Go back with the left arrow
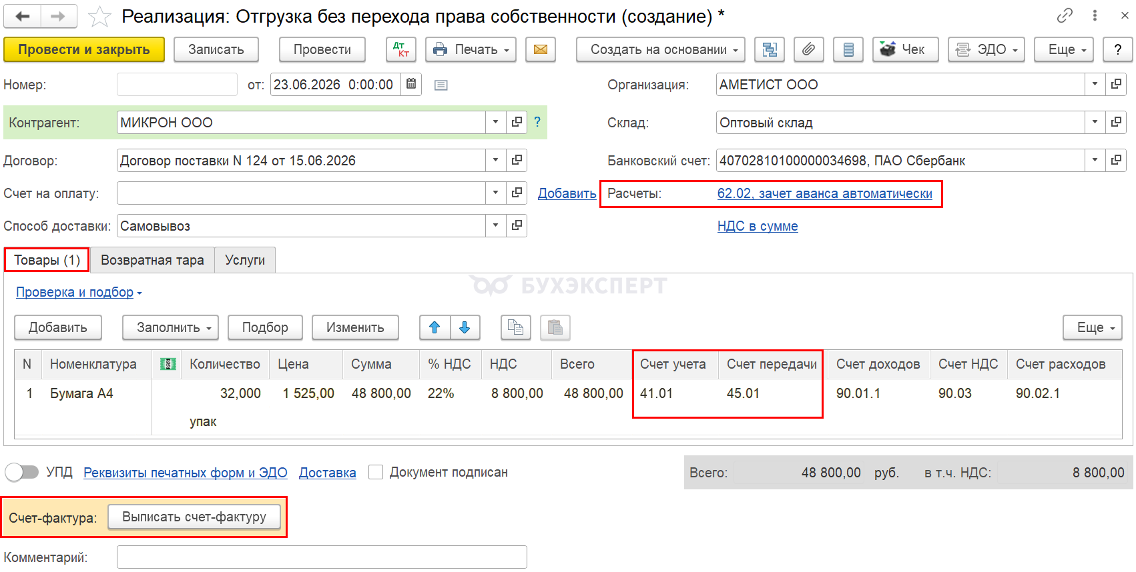Image resolution: width=1136 pixels, height=572 pixels. coord(23,16)
